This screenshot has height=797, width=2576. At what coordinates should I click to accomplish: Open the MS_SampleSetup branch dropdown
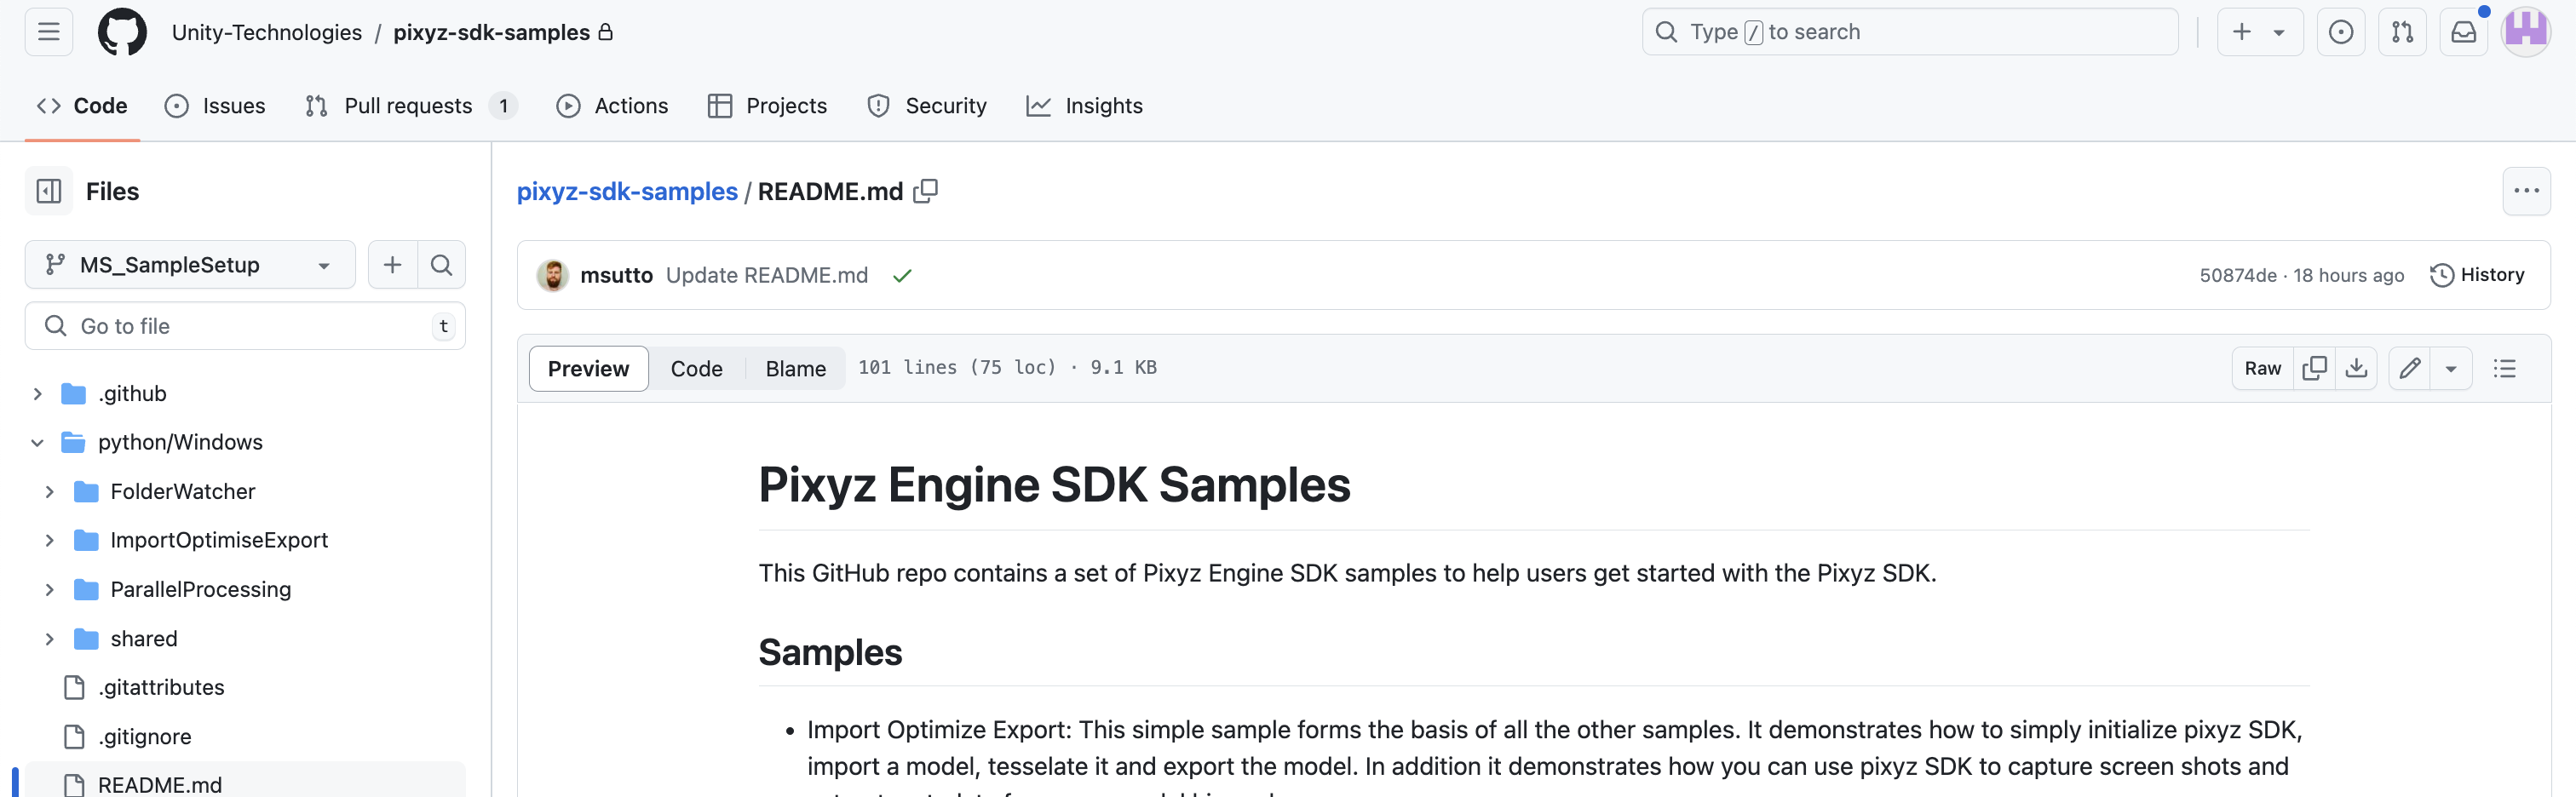pyautogui.click(x=190, y=265)
